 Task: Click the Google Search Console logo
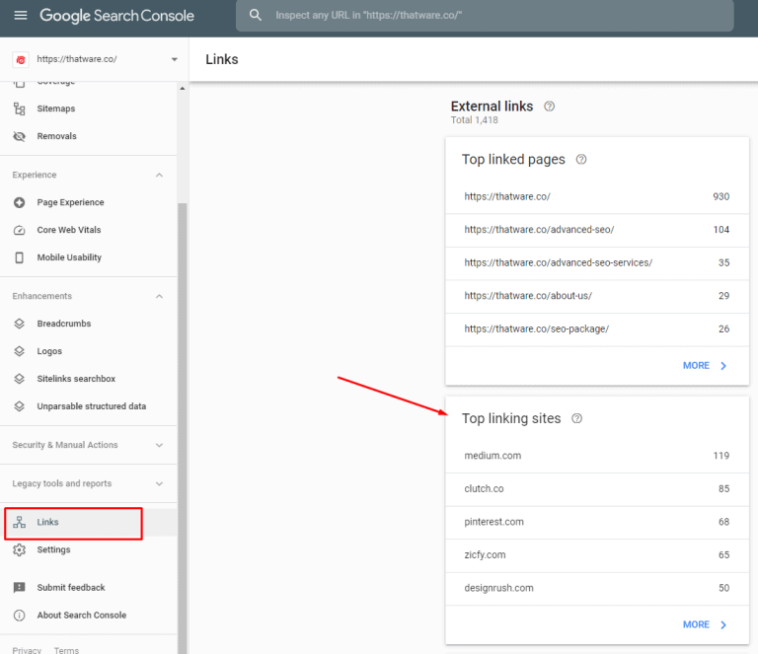tap(116, 16)
